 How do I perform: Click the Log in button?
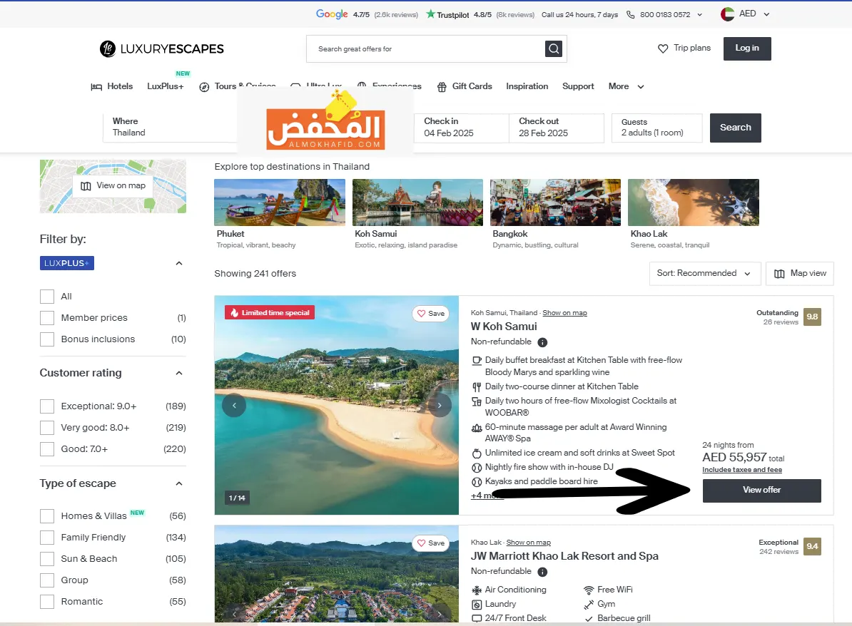(747, 48)
